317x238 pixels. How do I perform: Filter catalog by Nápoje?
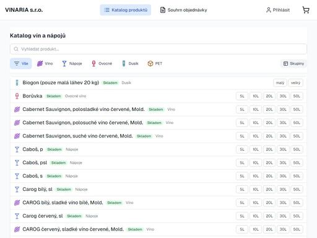click(x=72, y=63)
